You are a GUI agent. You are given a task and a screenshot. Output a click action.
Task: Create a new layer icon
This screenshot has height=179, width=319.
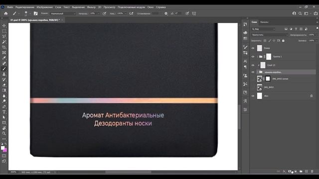click(307, 172)
